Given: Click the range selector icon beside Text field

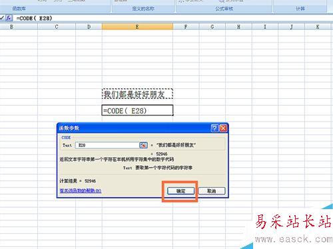Looking at the screenshot, I should 143,145.
